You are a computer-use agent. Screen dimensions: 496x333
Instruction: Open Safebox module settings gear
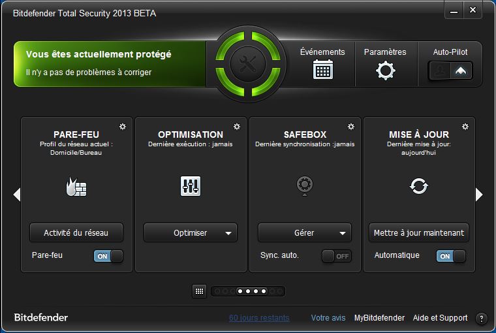point(351,127)
